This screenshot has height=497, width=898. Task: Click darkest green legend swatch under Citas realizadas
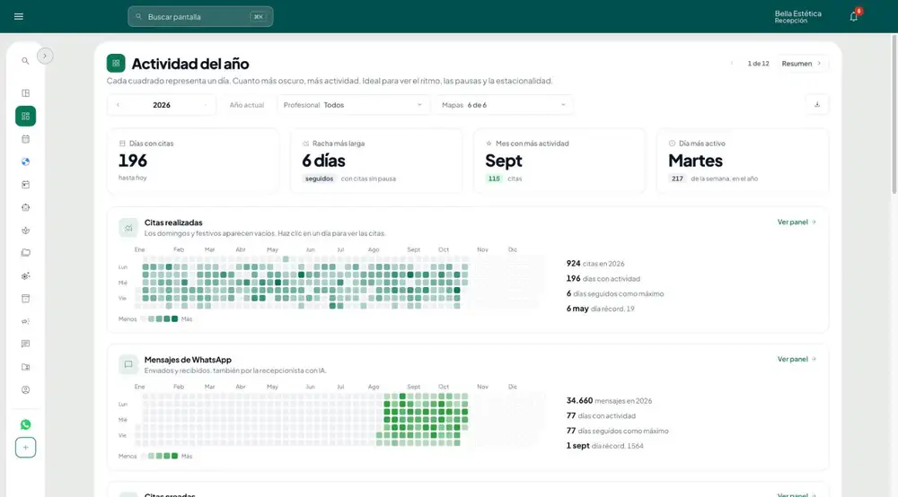click(175, 319)
